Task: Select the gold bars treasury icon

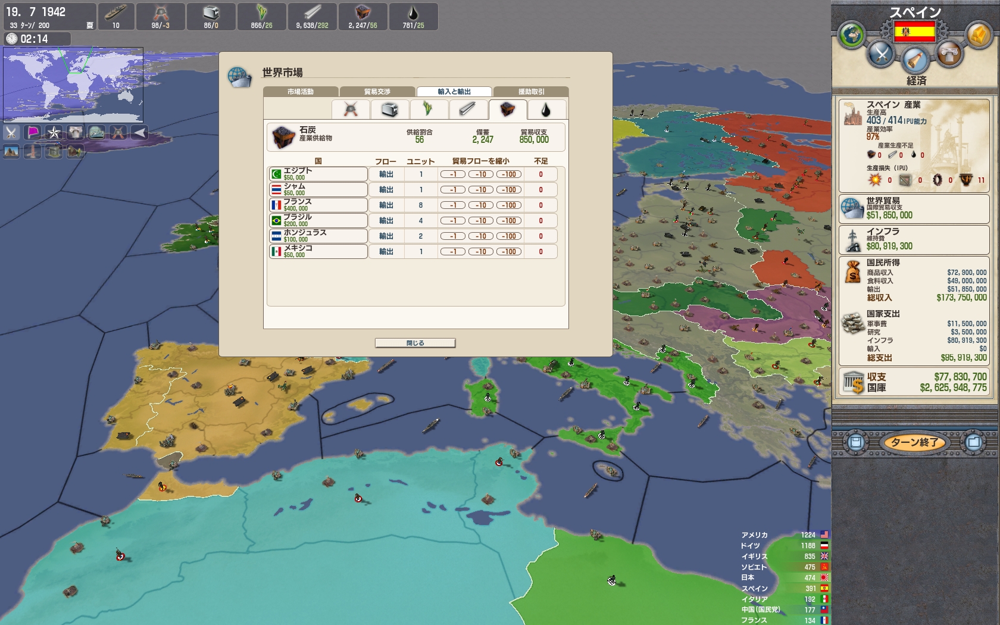Action: click(x=978, y=36)
